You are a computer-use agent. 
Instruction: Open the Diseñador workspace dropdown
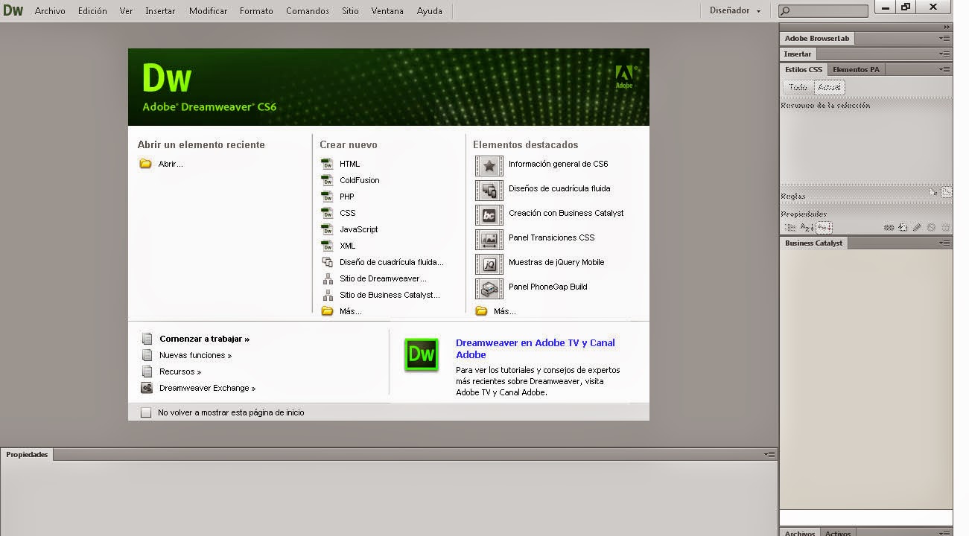734,10
